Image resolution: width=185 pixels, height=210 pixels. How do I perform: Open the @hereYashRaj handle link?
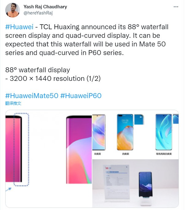coord(38,13)
